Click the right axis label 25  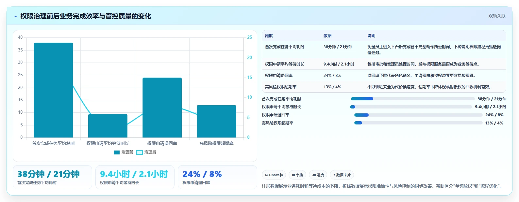(x=249, y=37)
